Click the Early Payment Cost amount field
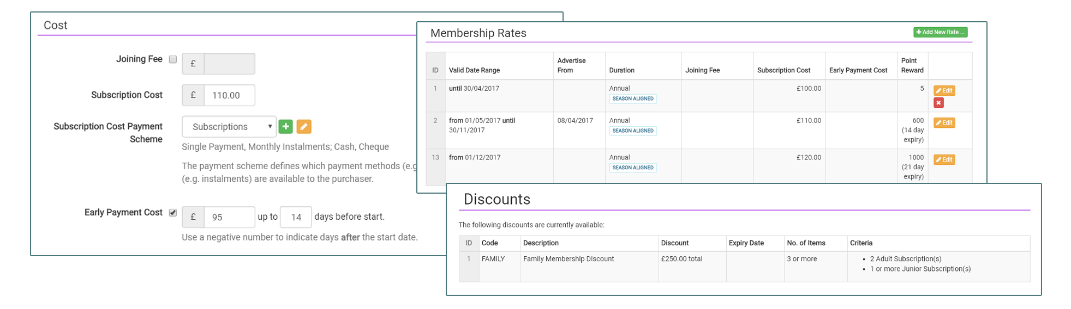The image size is (1071, 309). [229, 217]
